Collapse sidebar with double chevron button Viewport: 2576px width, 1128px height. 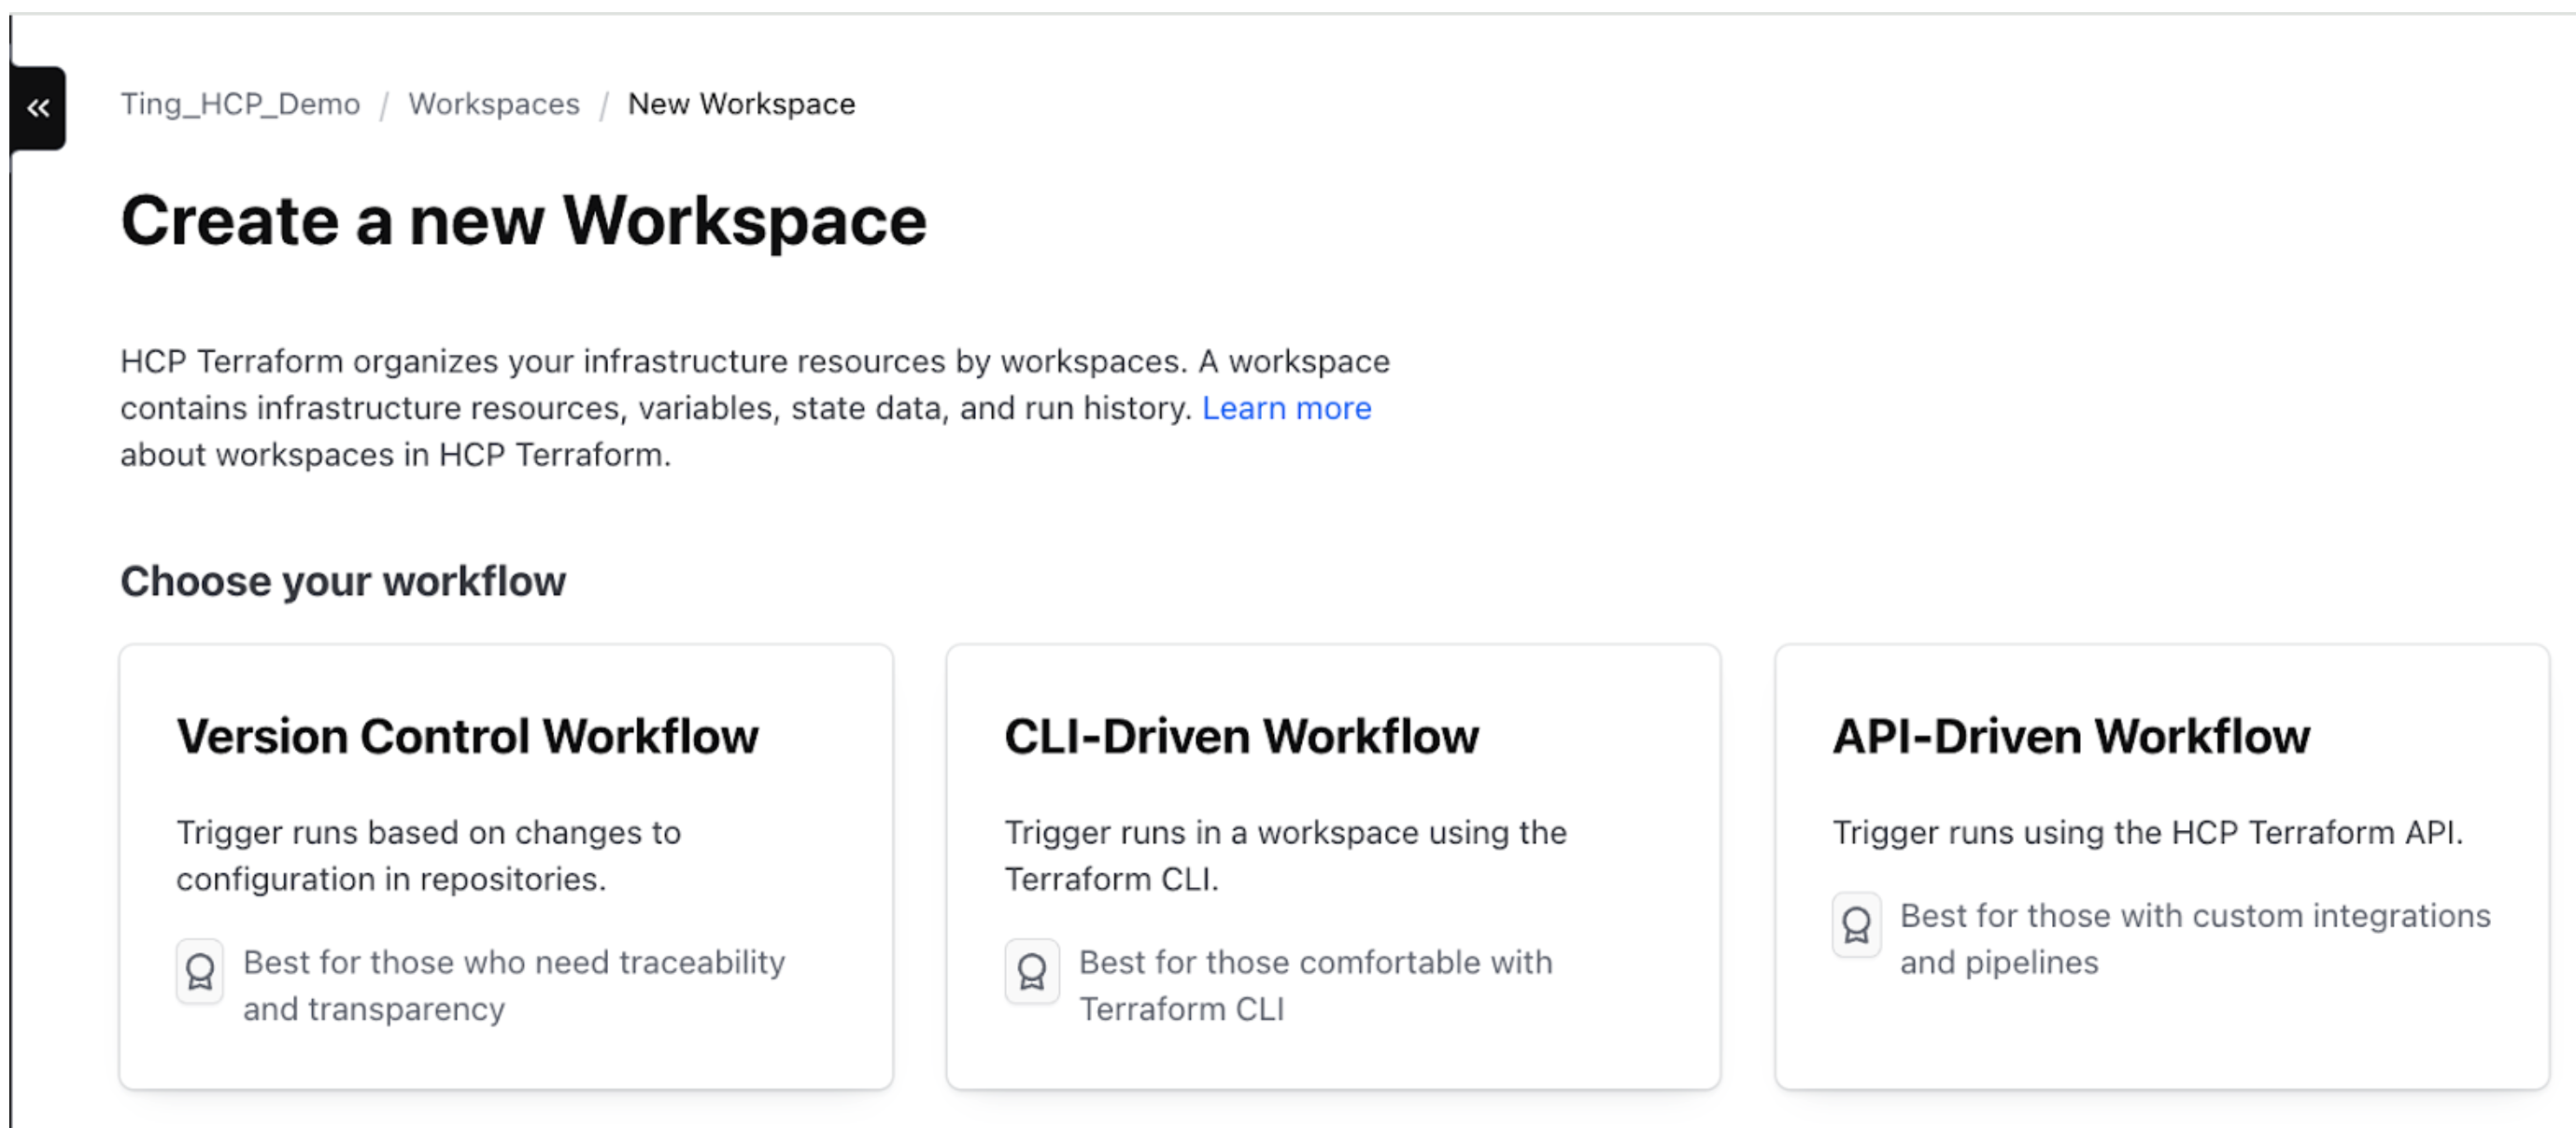(x=38, y=108)
